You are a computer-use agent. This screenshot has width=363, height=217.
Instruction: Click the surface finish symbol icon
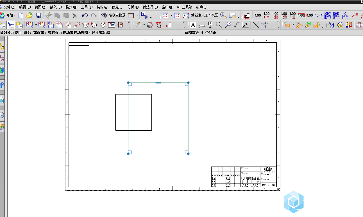click(x=236, y=25)
